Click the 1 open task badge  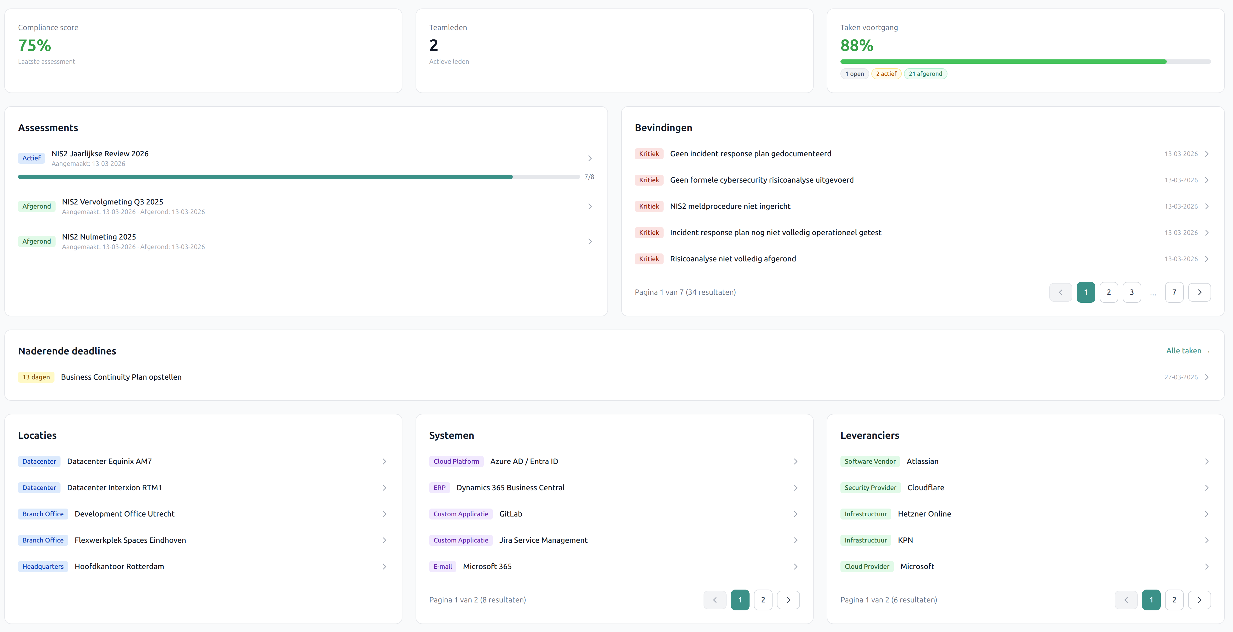pyautogui.click(x=854, y=74)
